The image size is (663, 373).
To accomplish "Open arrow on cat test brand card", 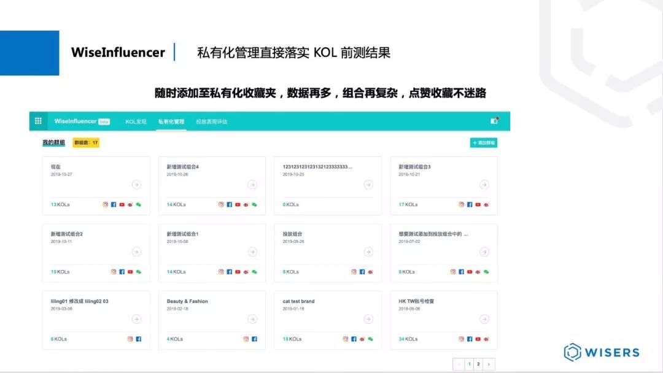I will (368, 319).
